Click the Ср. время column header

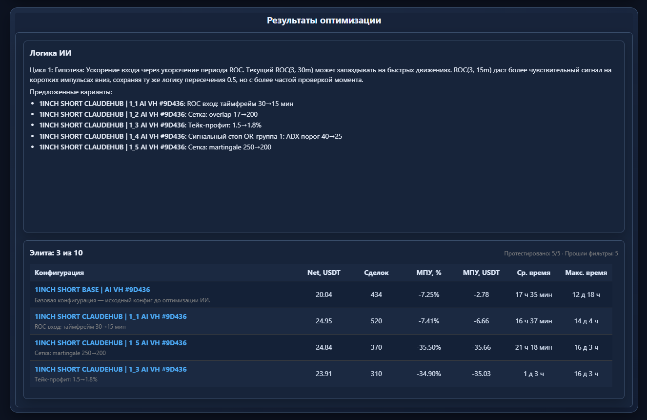(534, 273)
